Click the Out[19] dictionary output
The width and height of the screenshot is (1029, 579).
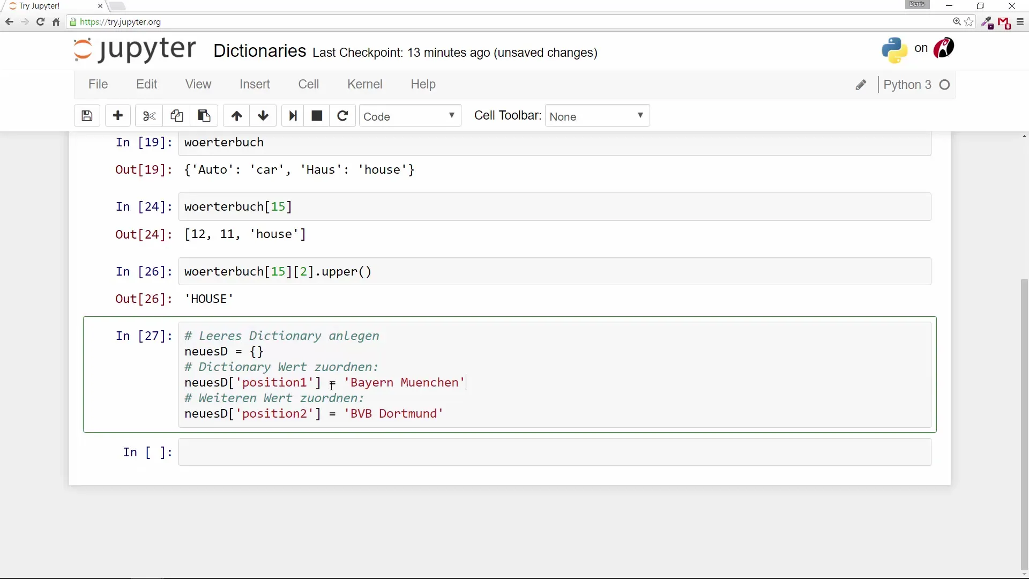coord(300,170)
